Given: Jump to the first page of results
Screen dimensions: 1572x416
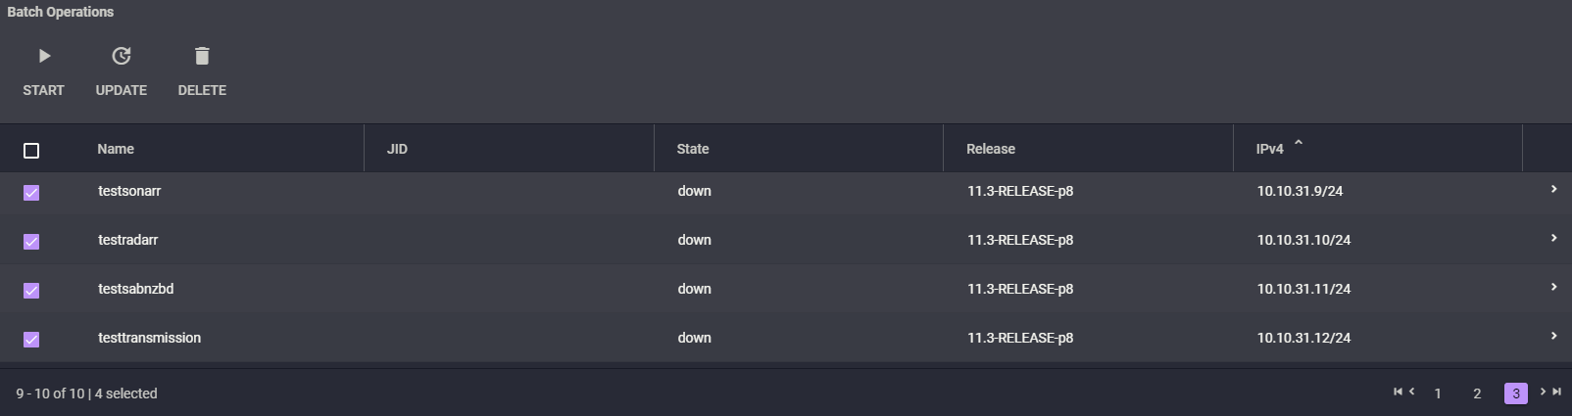Looking at the screenshot, I should click(x=1398, y=392).
